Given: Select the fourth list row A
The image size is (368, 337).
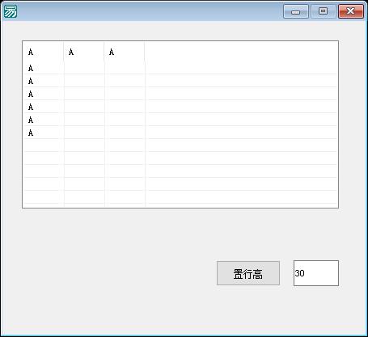Looking at the screenshot, I should click(180, 107).
